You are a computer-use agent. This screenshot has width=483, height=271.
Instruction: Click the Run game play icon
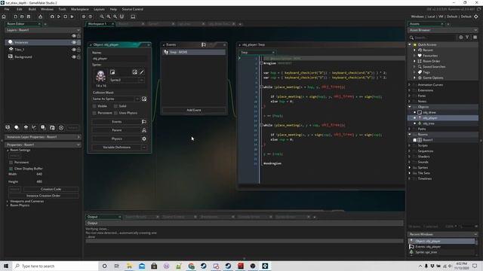click(59, 17)
